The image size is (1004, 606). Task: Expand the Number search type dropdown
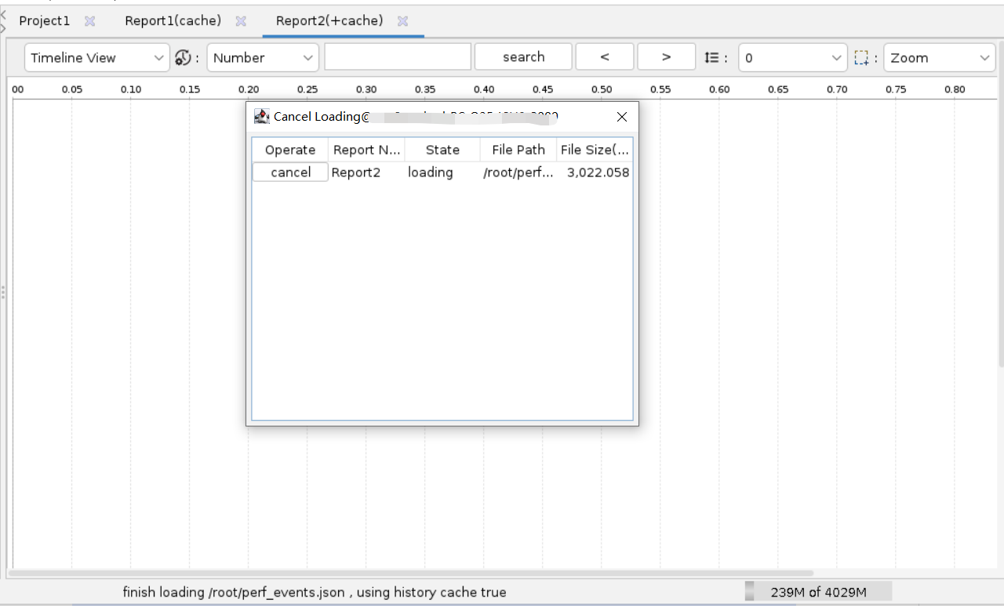click(x=263, y=57)
